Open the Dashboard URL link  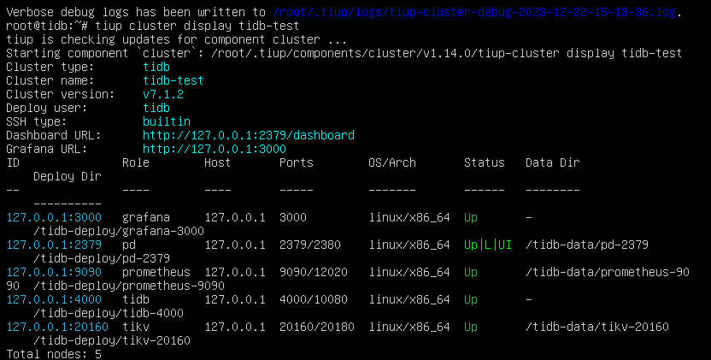(248, 135)
